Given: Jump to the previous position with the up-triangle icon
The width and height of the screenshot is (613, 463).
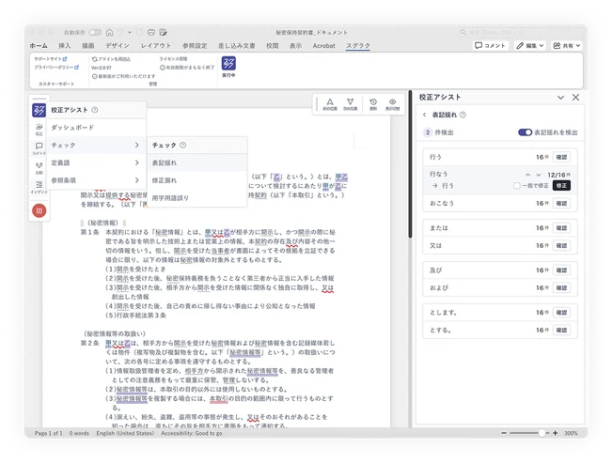Looking at the screenshot, I should (330, 104).
